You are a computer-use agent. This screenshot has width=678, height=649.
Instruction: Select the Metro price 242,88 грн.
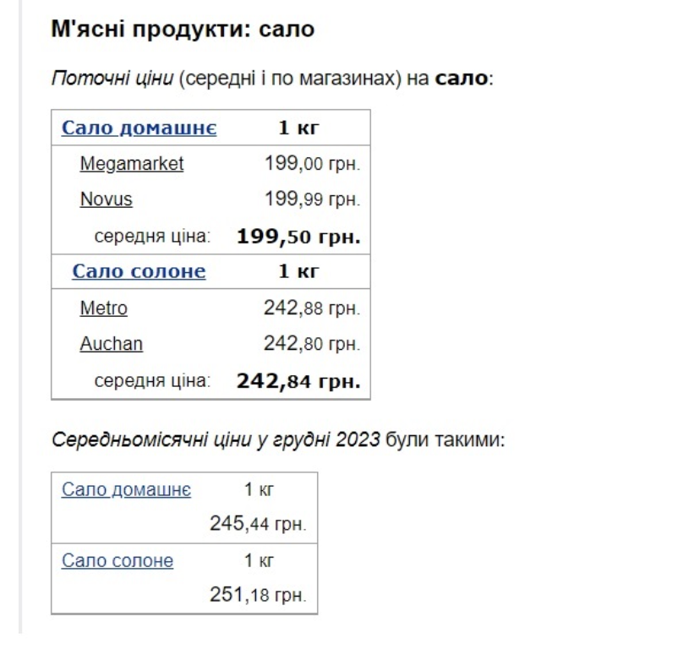pos(313,309)
